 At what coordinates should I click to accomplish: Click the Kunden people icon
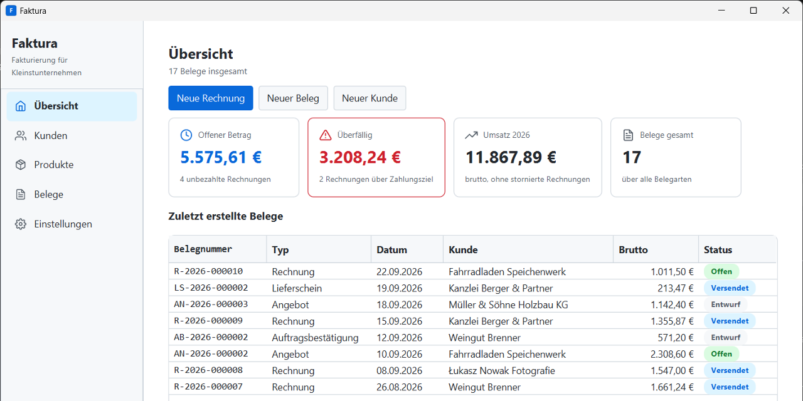(21, 135)
